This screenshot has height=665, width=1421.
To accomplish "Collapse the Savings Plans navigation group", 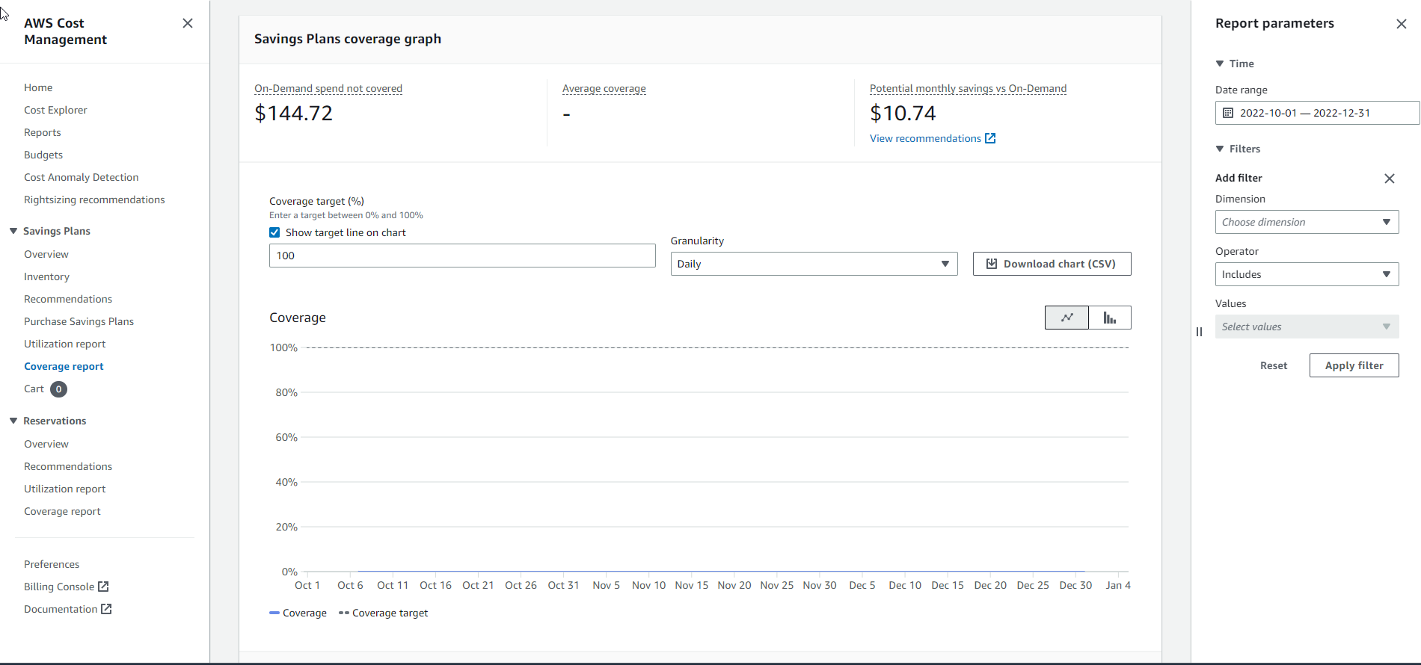I will pos(13,231).
